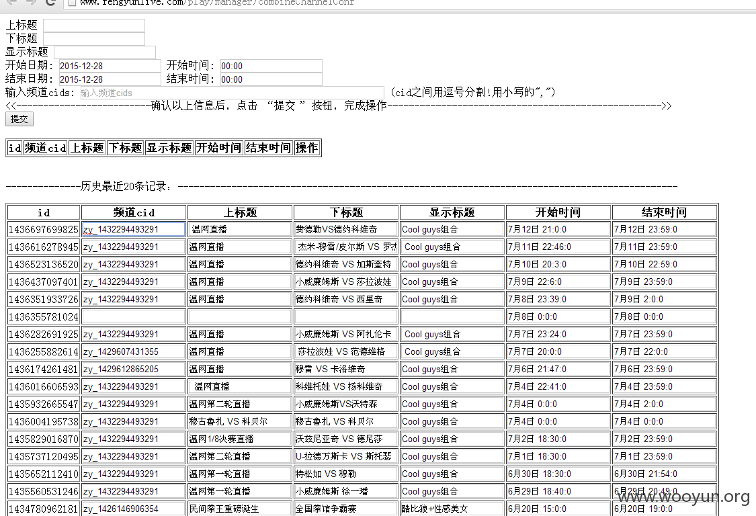Click the 沃兹尼亚奇 VS 德尼莎 cell
This screenshot has width=756, height=516.
pyautogui.click(x=345, y=439)
